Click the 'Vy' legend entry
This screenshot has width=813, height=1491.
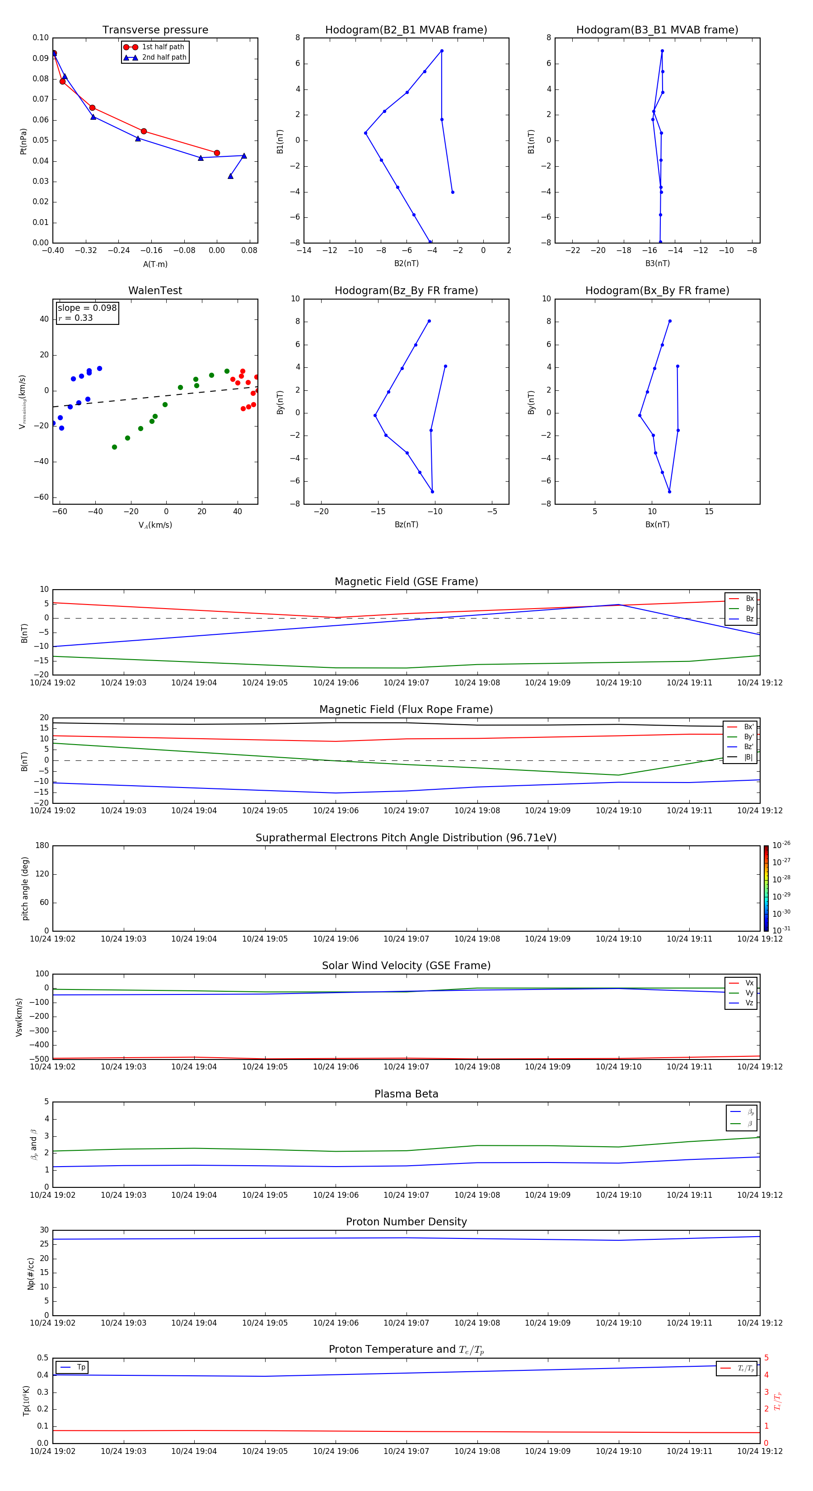pyautogui.click(x=742, y=993)
